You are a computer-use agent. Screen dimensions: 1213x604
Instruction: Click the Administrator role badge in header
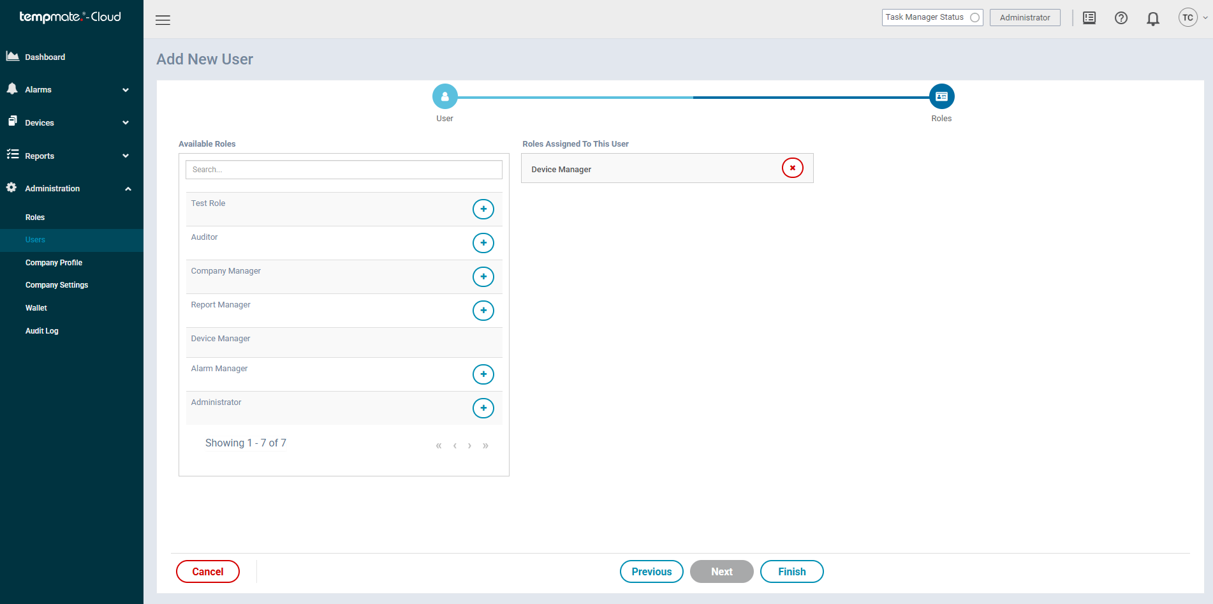(1025, 18)
